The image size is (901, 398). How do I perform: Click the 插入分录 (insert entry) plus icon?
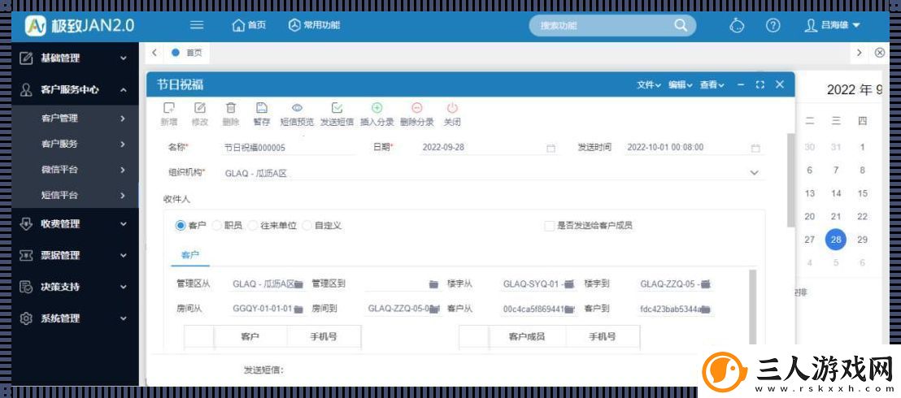click(377, 108)
